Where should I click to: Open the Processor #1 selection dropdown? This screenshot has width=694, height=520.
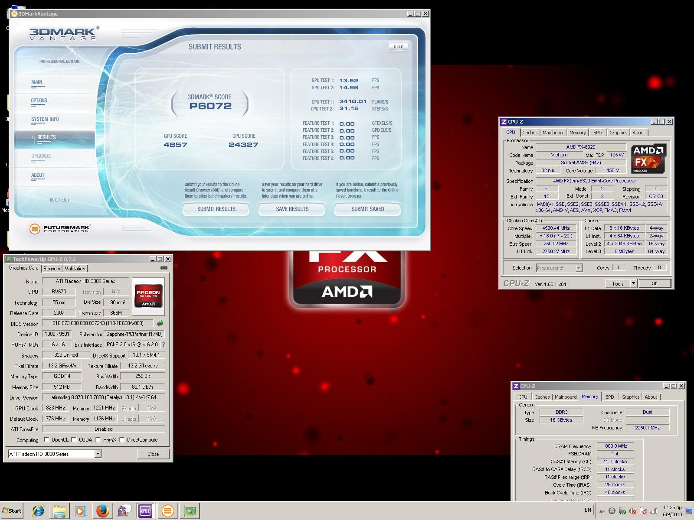579,268
